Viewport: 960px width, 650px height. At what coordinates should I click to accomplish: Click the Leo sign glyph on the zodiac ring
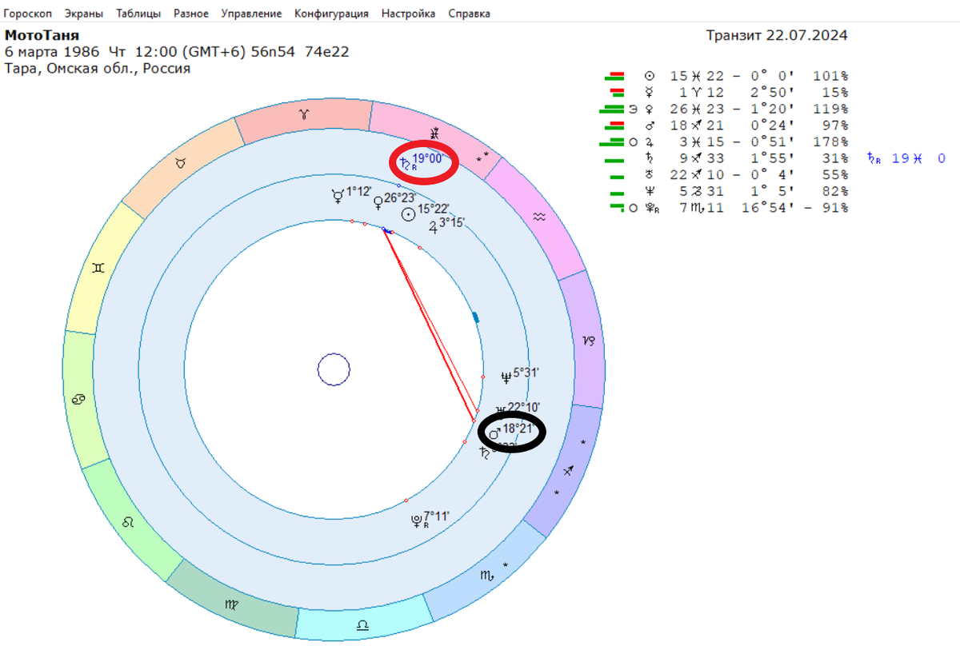(x=128, y=522)
